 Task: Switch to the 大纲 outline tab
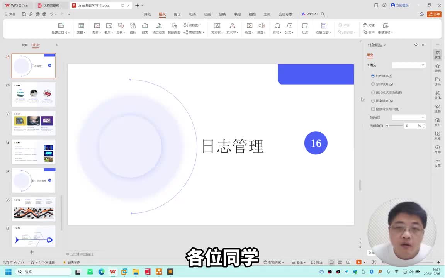click(x=24, y=45)
